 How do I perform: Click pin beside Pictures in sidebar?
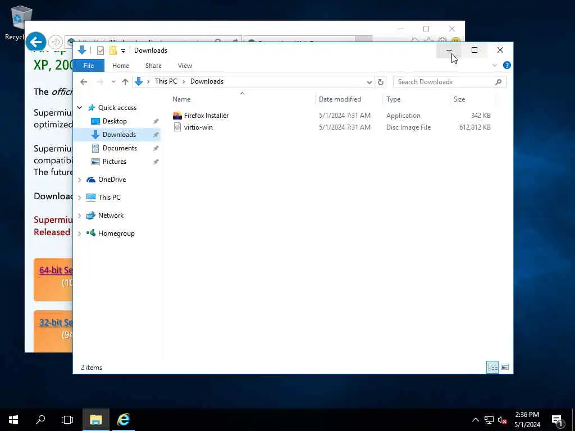click(x=156, y=162)
